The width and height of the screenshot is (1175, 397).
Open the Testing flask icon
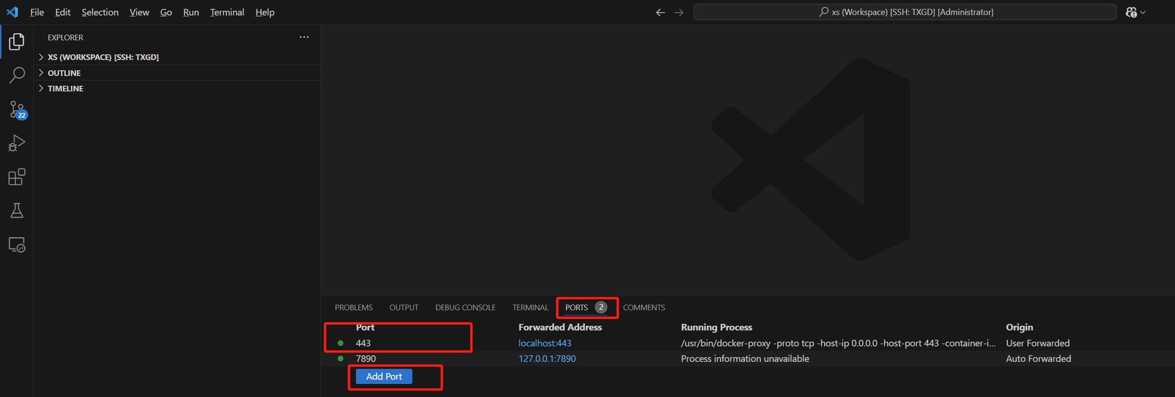pos(17,210)
